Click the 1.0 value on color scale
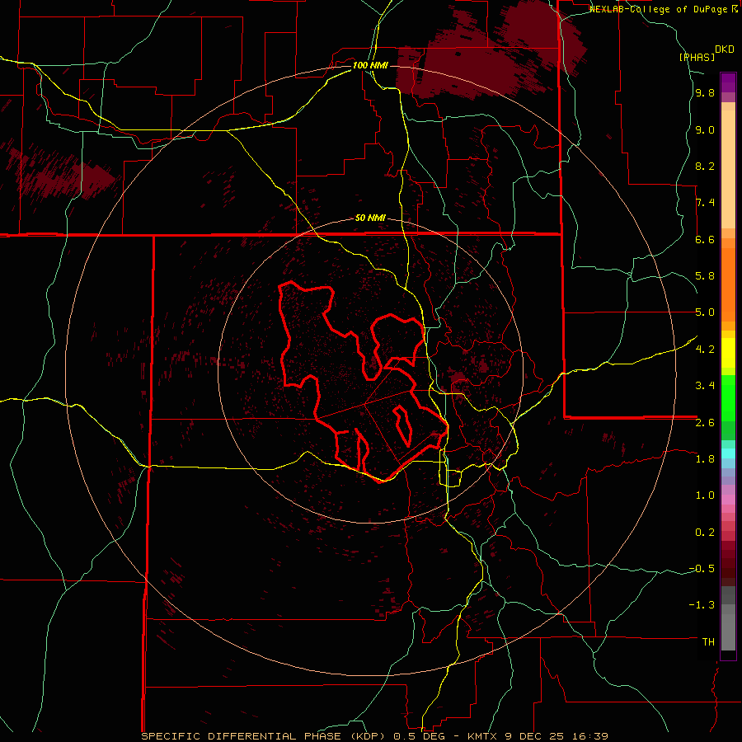 [705, 495]
